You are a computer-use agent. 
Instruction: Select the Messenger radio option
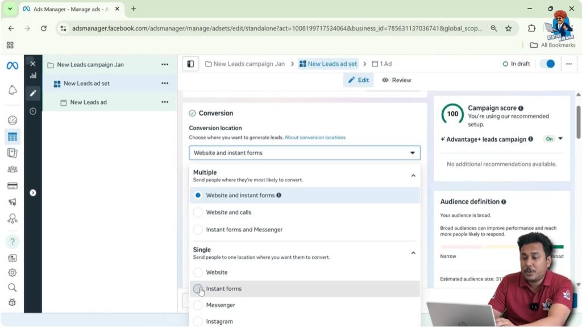point(198,305)
